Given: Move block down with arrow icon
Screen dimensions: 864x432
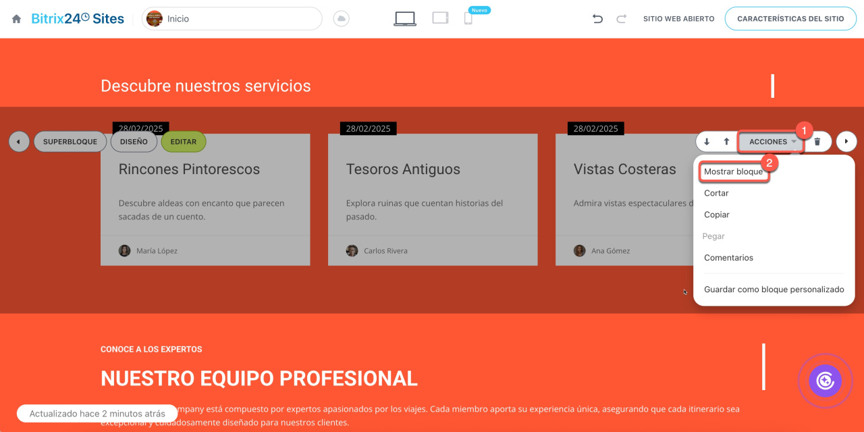Looking at the screenshot, I should (707, 142).
